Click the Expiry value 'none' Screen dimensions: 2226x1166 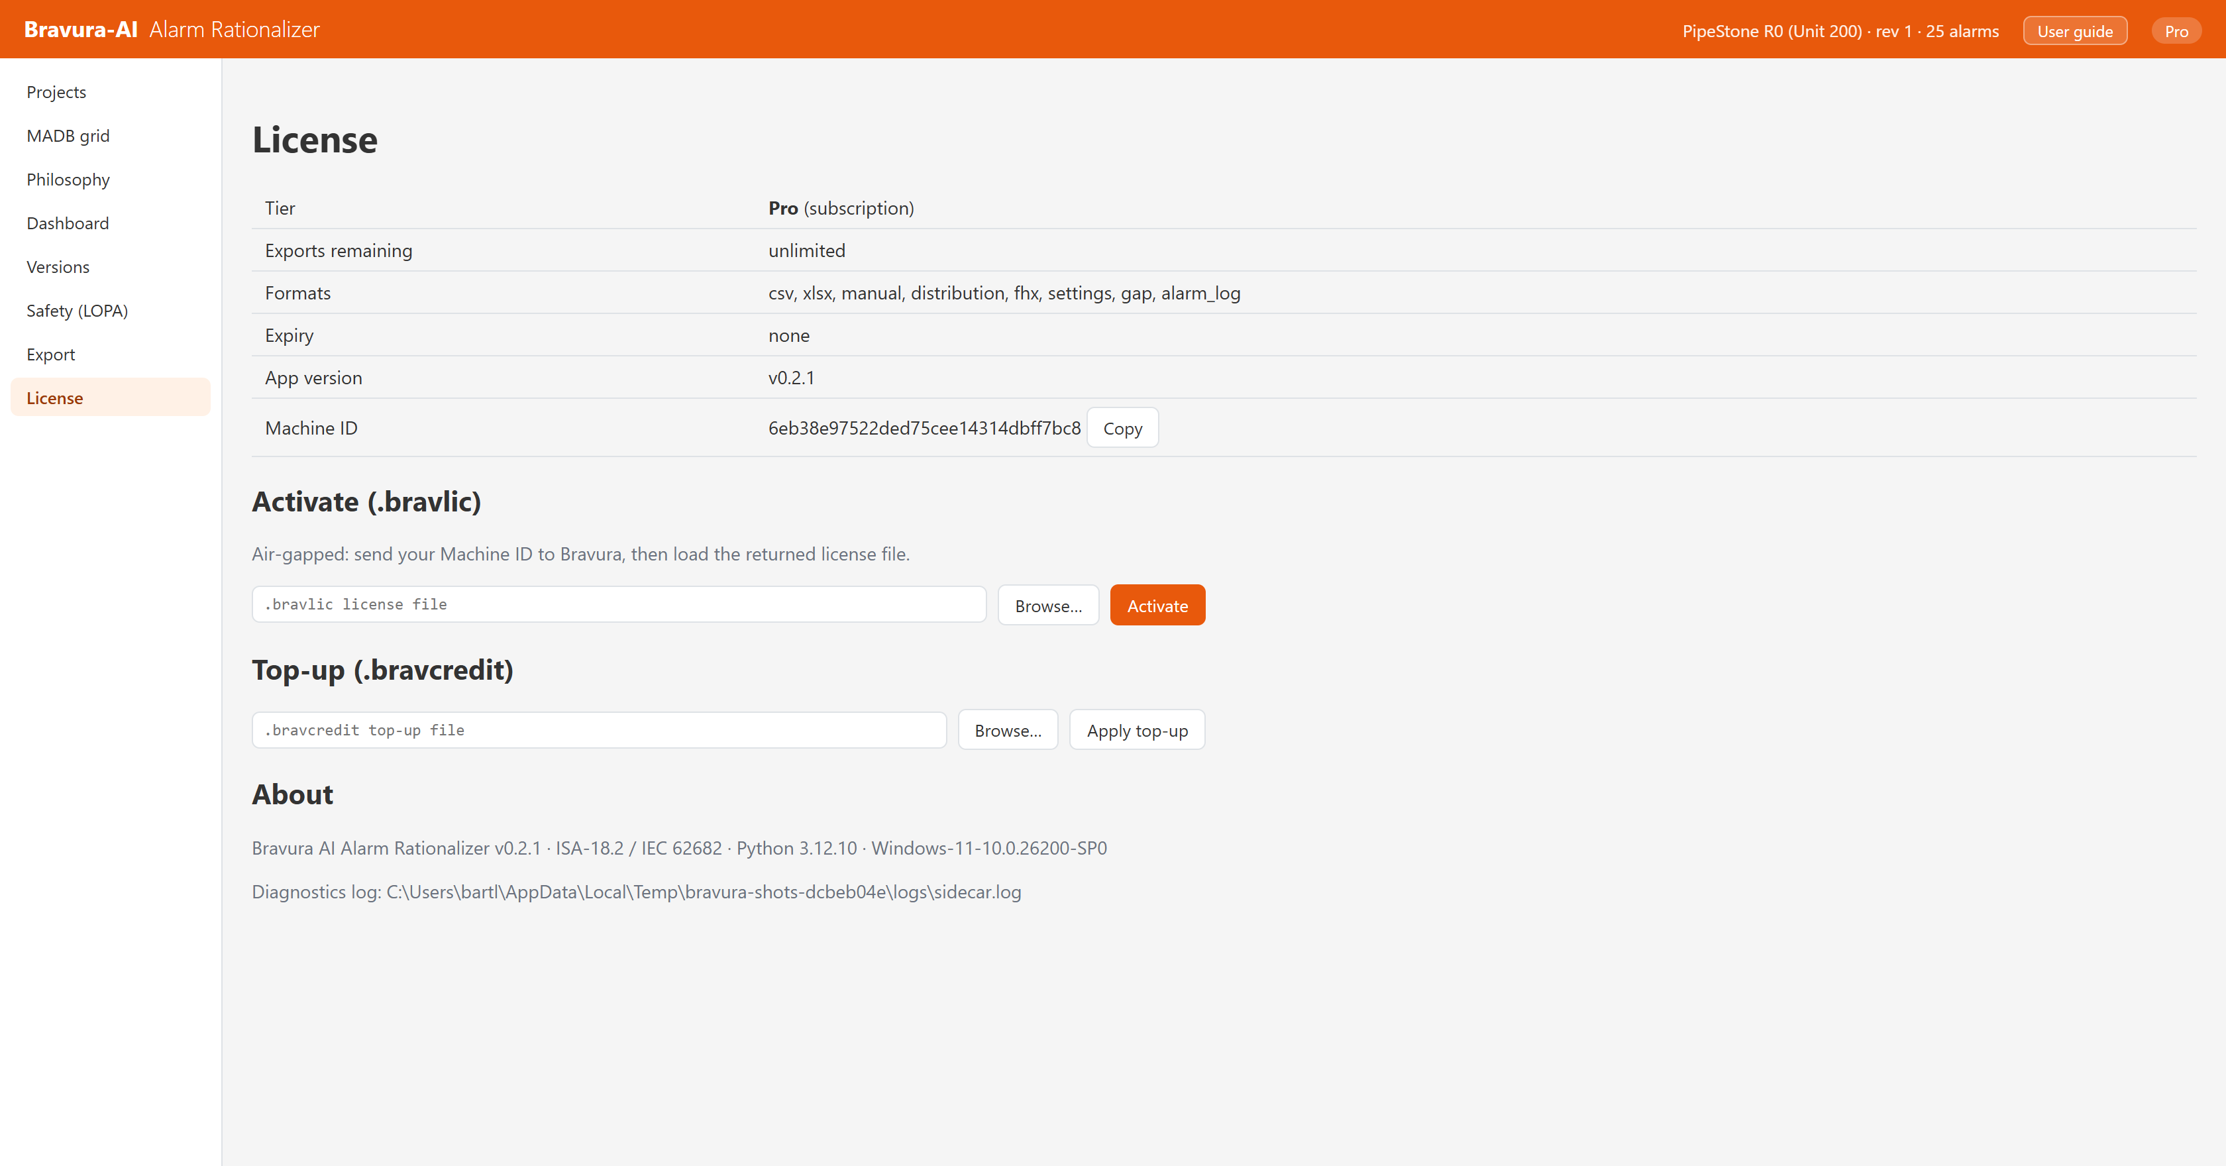click(788, 335)
